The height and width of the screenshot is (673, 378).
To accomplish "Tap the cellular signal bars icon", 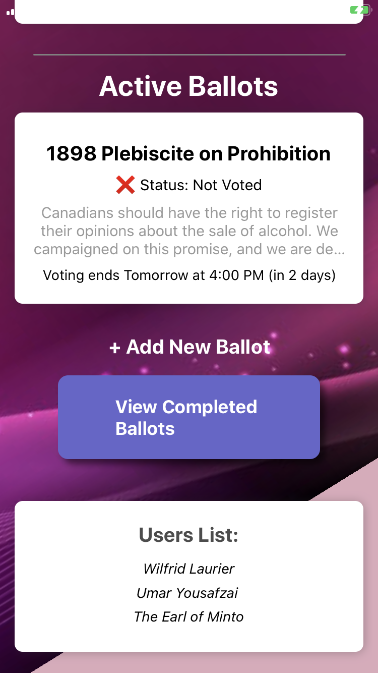I will [10, 12].
